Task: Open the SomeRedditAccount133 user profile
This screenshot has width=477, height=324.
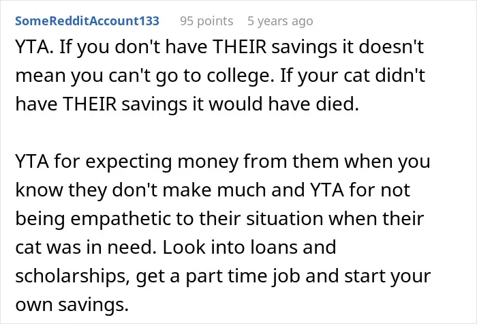Action: (x=87, y=21)
